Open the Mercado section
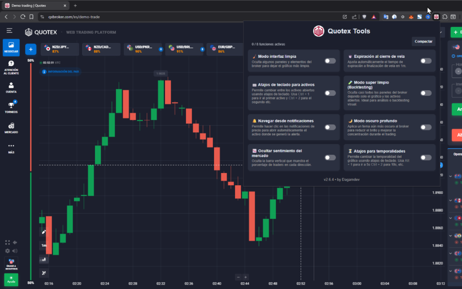The width and height of the screenshot is (462, 289). pos(11,128)
